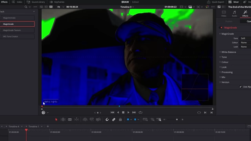Open the Timeline 3 name dropdown
Image resolution: width=251 pixels, height=141 pixels.
point(127,7)
